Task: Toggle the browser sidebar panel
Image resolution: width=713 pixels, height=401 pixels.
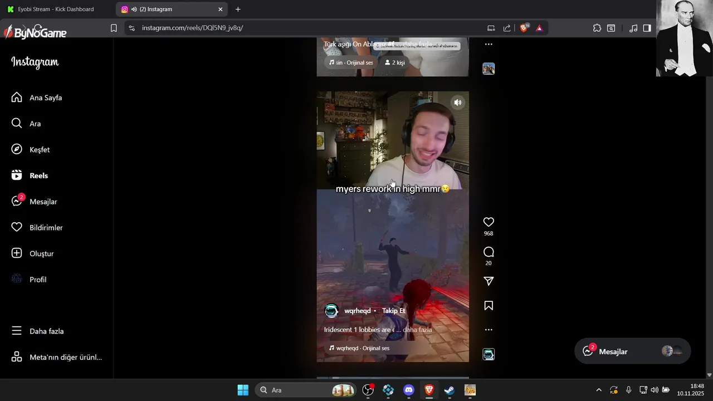Action: 647,28
